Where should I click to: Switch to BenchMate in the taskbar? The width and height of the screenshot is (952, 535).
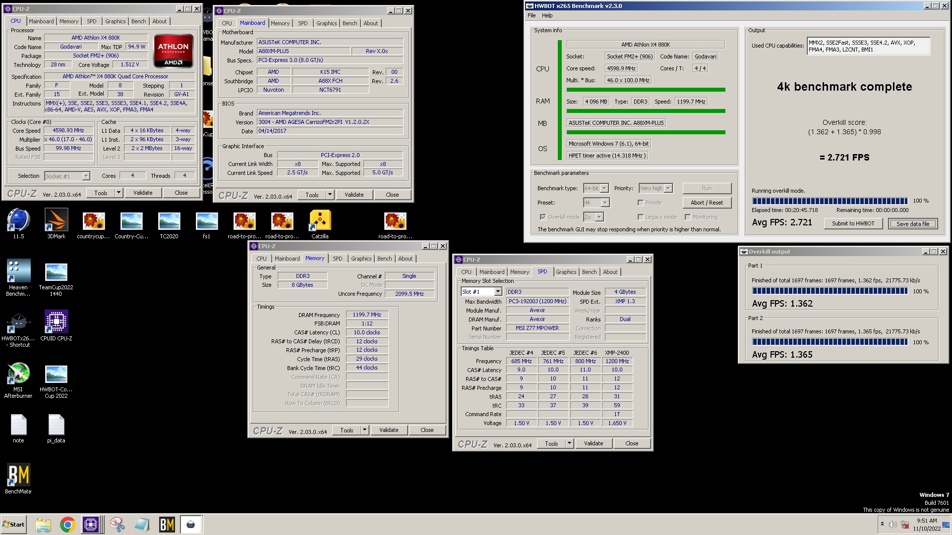point(167,525)
